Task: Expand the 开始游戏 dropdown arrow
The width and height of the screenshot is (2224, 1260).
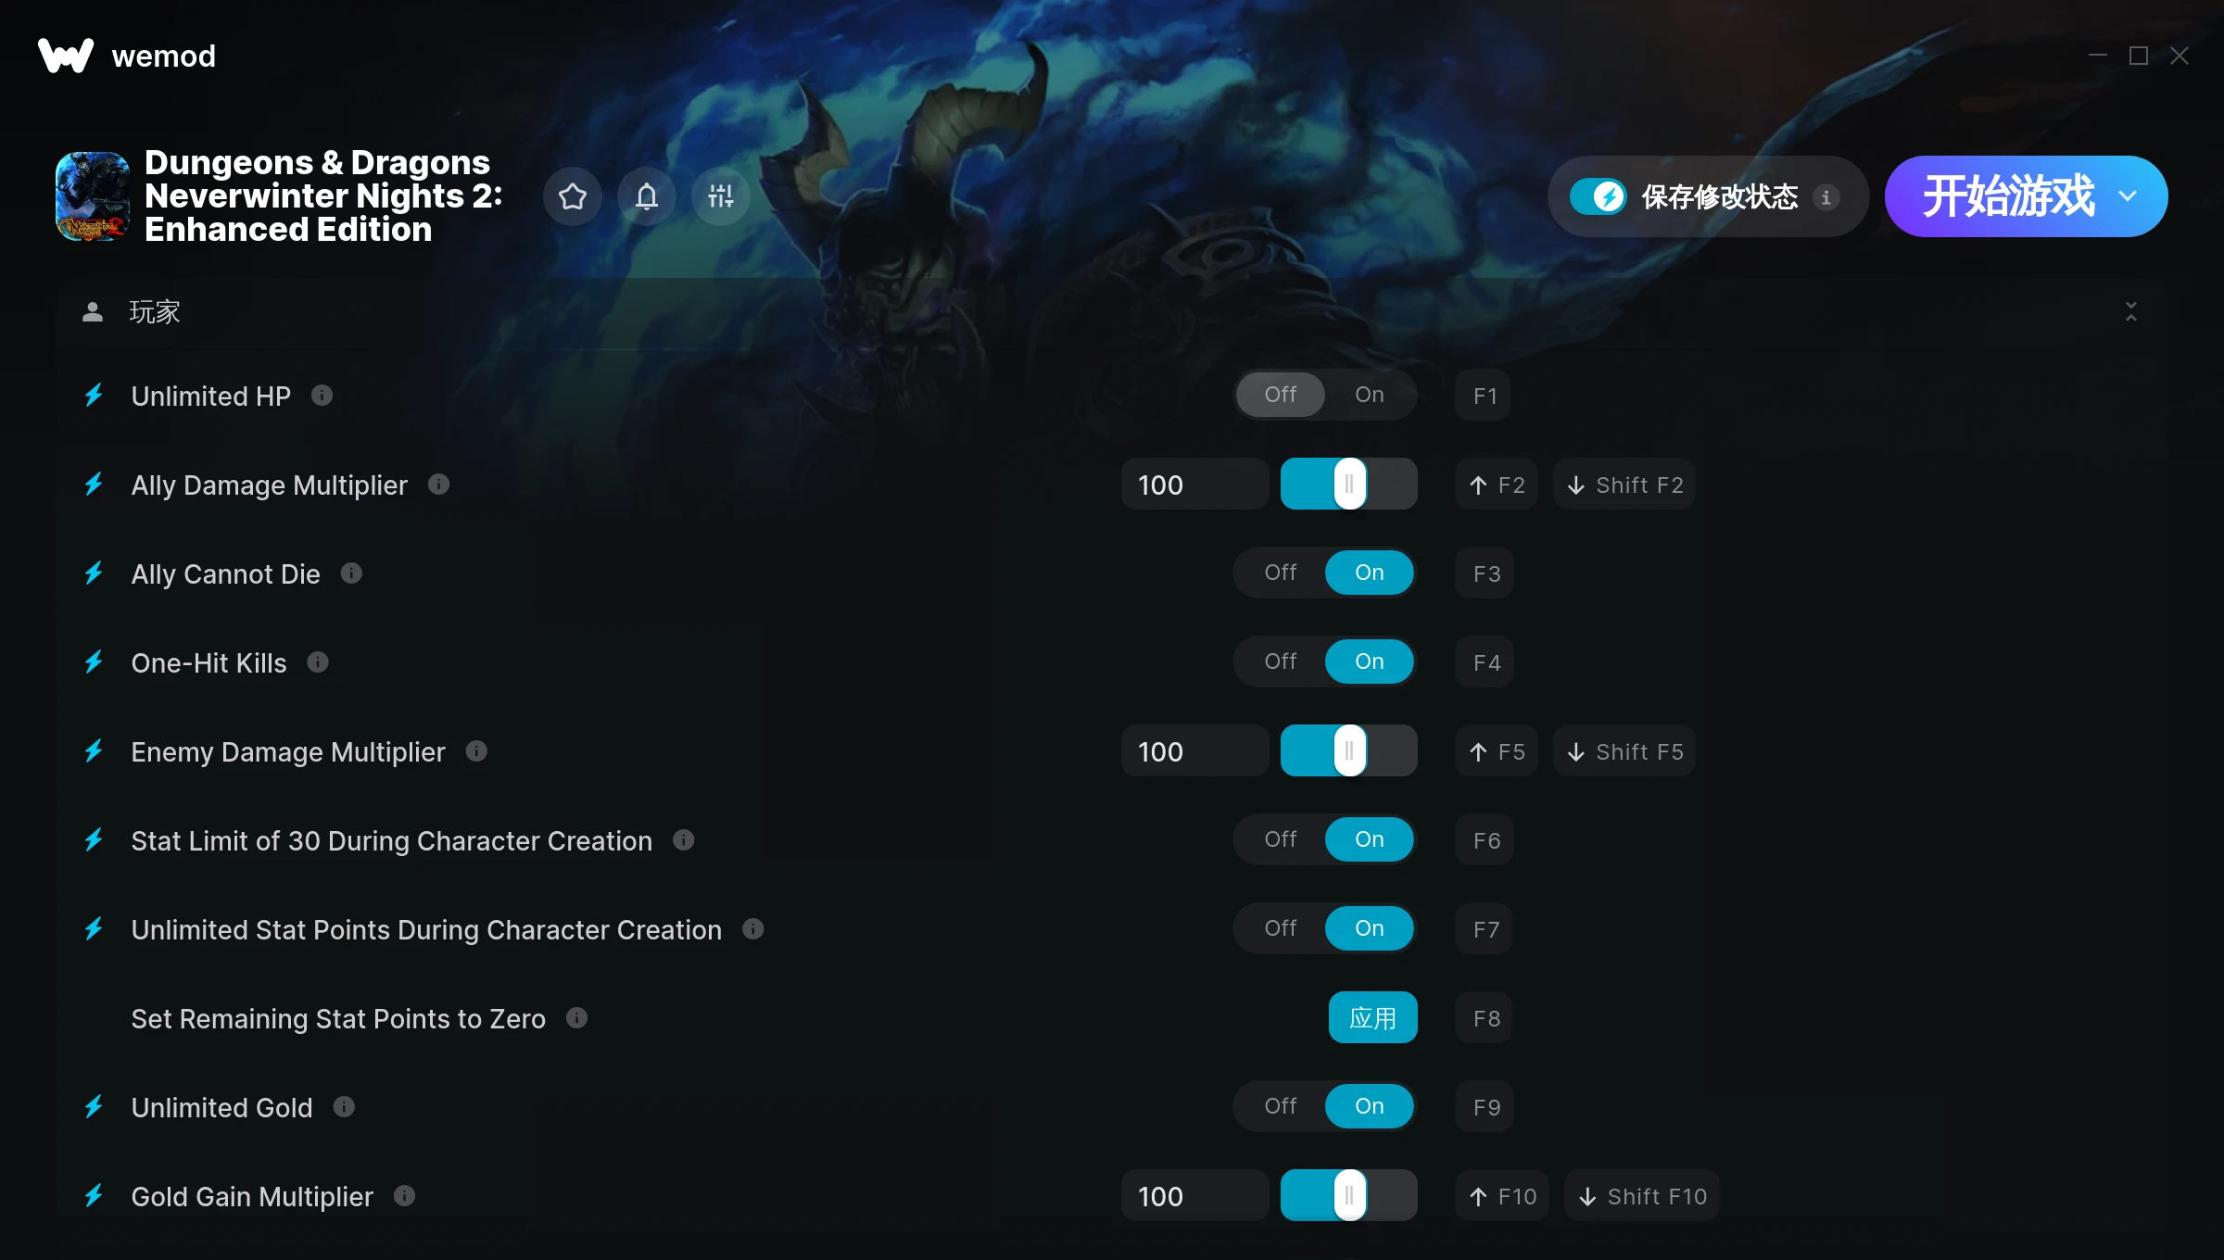Action: [2128, 196]
